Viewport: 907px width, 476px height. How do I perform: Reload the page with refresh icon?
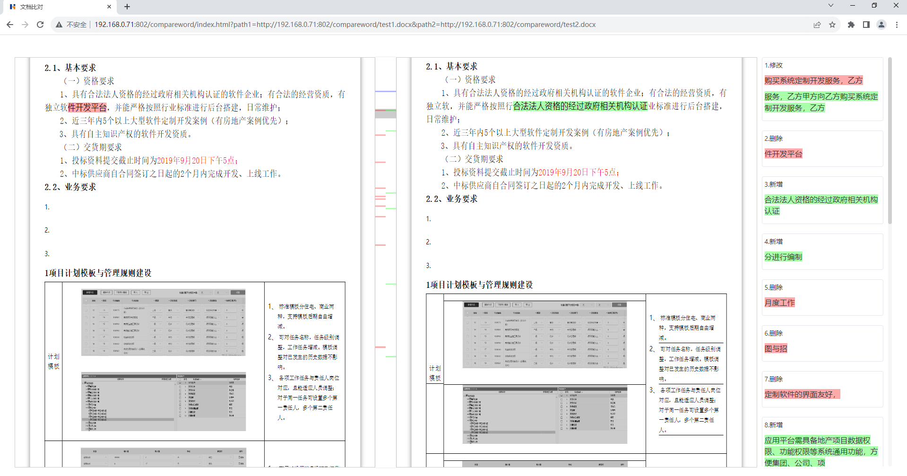(x=40, y=25)
